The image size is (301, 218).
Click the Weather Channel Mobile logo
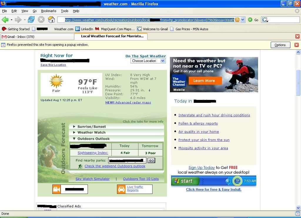tap(179, 83)
